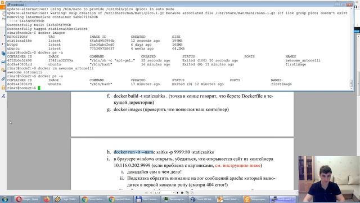Viewport: 360px width, 203px height.
Task: Click 'Exited (100) 50 seconds ago' status
Action: [x=210, y=60]
